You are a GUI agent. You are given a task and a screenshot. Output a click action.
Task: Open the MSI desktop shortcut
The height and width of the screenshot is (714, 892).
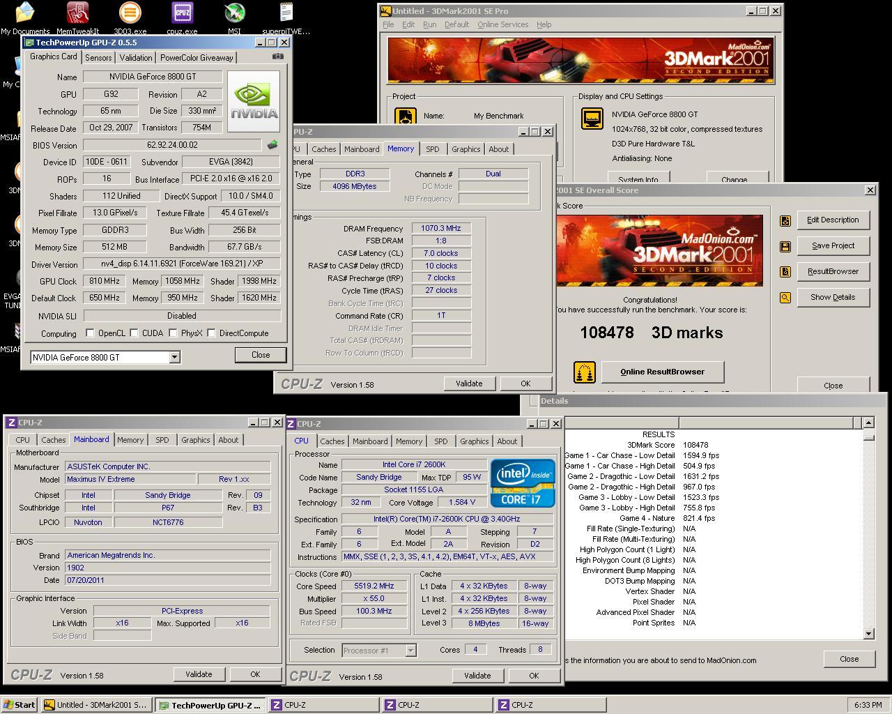[x=234, y=17]
